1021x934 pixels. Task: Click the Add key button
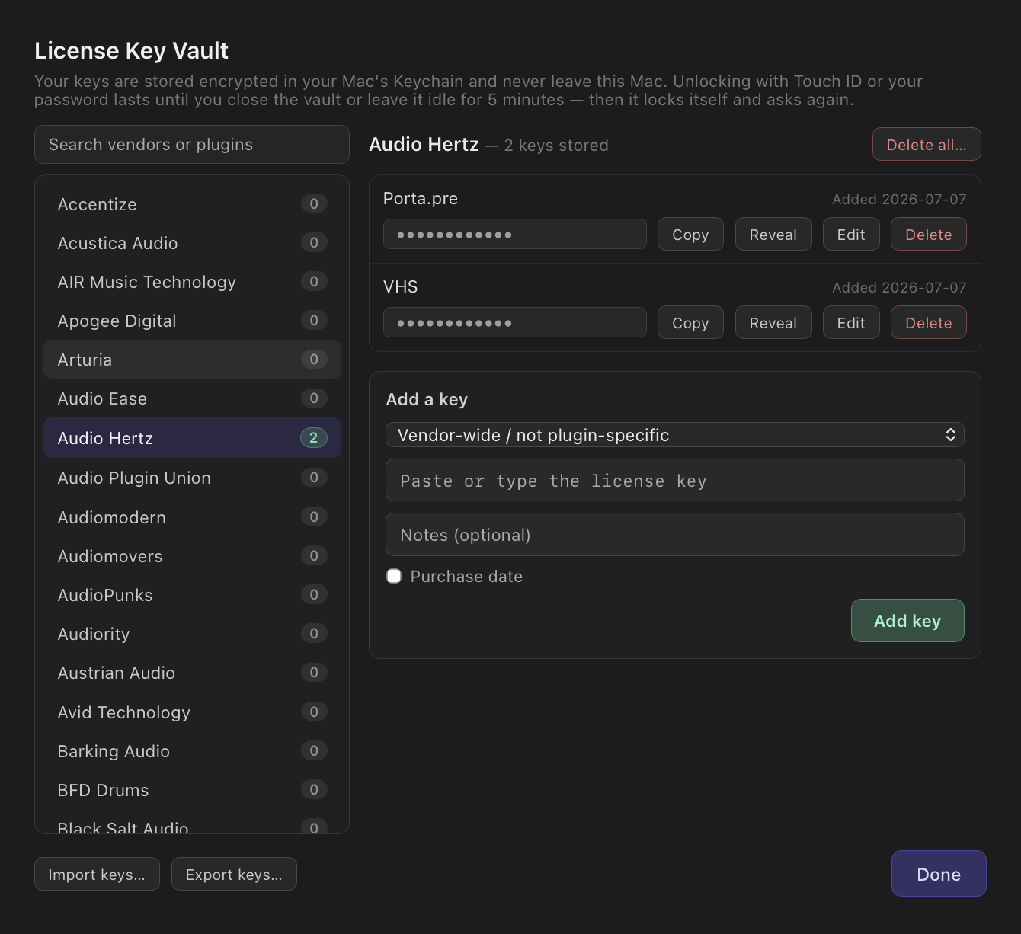[x=907, y=620]
